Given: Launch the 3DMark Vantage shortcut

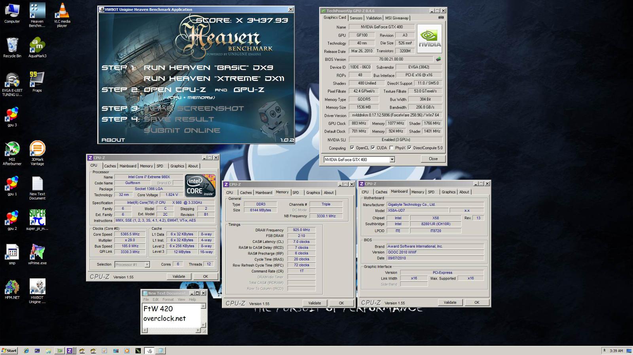Looking at the screenshot, I should pos(37,153).
